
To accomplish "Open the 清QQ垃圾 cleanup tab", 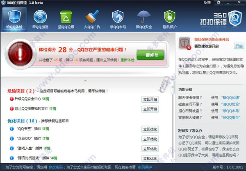I will point(66,19).
